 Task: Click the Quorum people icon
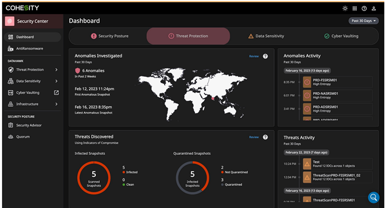click(11, 137)
